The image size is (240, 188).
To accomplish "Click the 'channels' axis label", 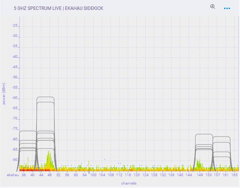I will [x=129, y=183].
